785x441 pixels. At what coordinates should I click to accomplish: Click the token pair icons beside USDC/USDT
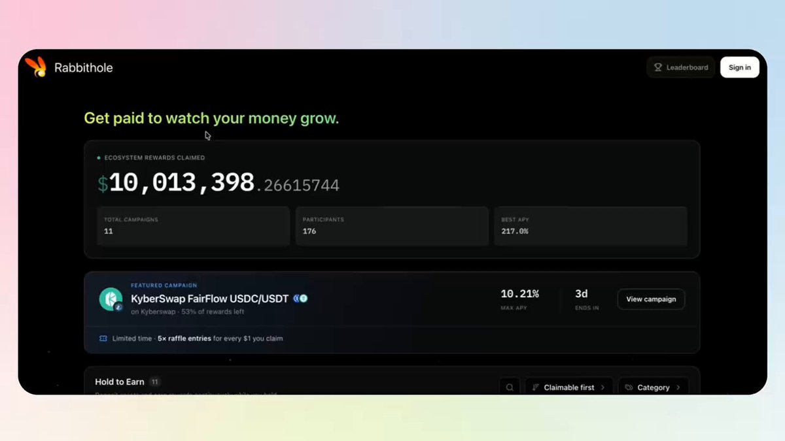300,299
